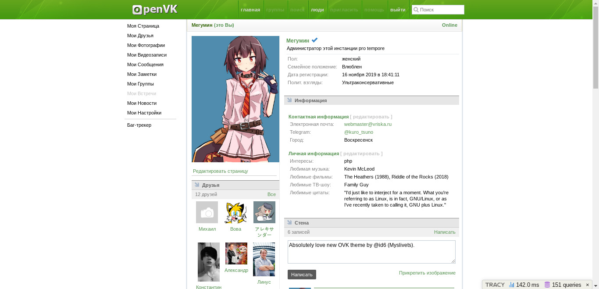Open アレキサンダー's avatar
The image size is (599, 289).
point(264,212)
